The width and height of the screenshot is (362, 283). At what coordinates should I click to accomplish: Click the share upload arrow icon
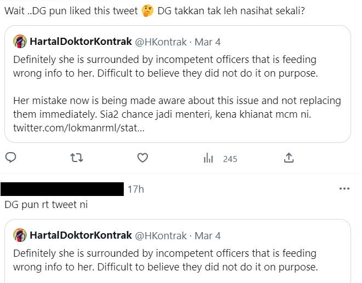(x=289, y=158)
